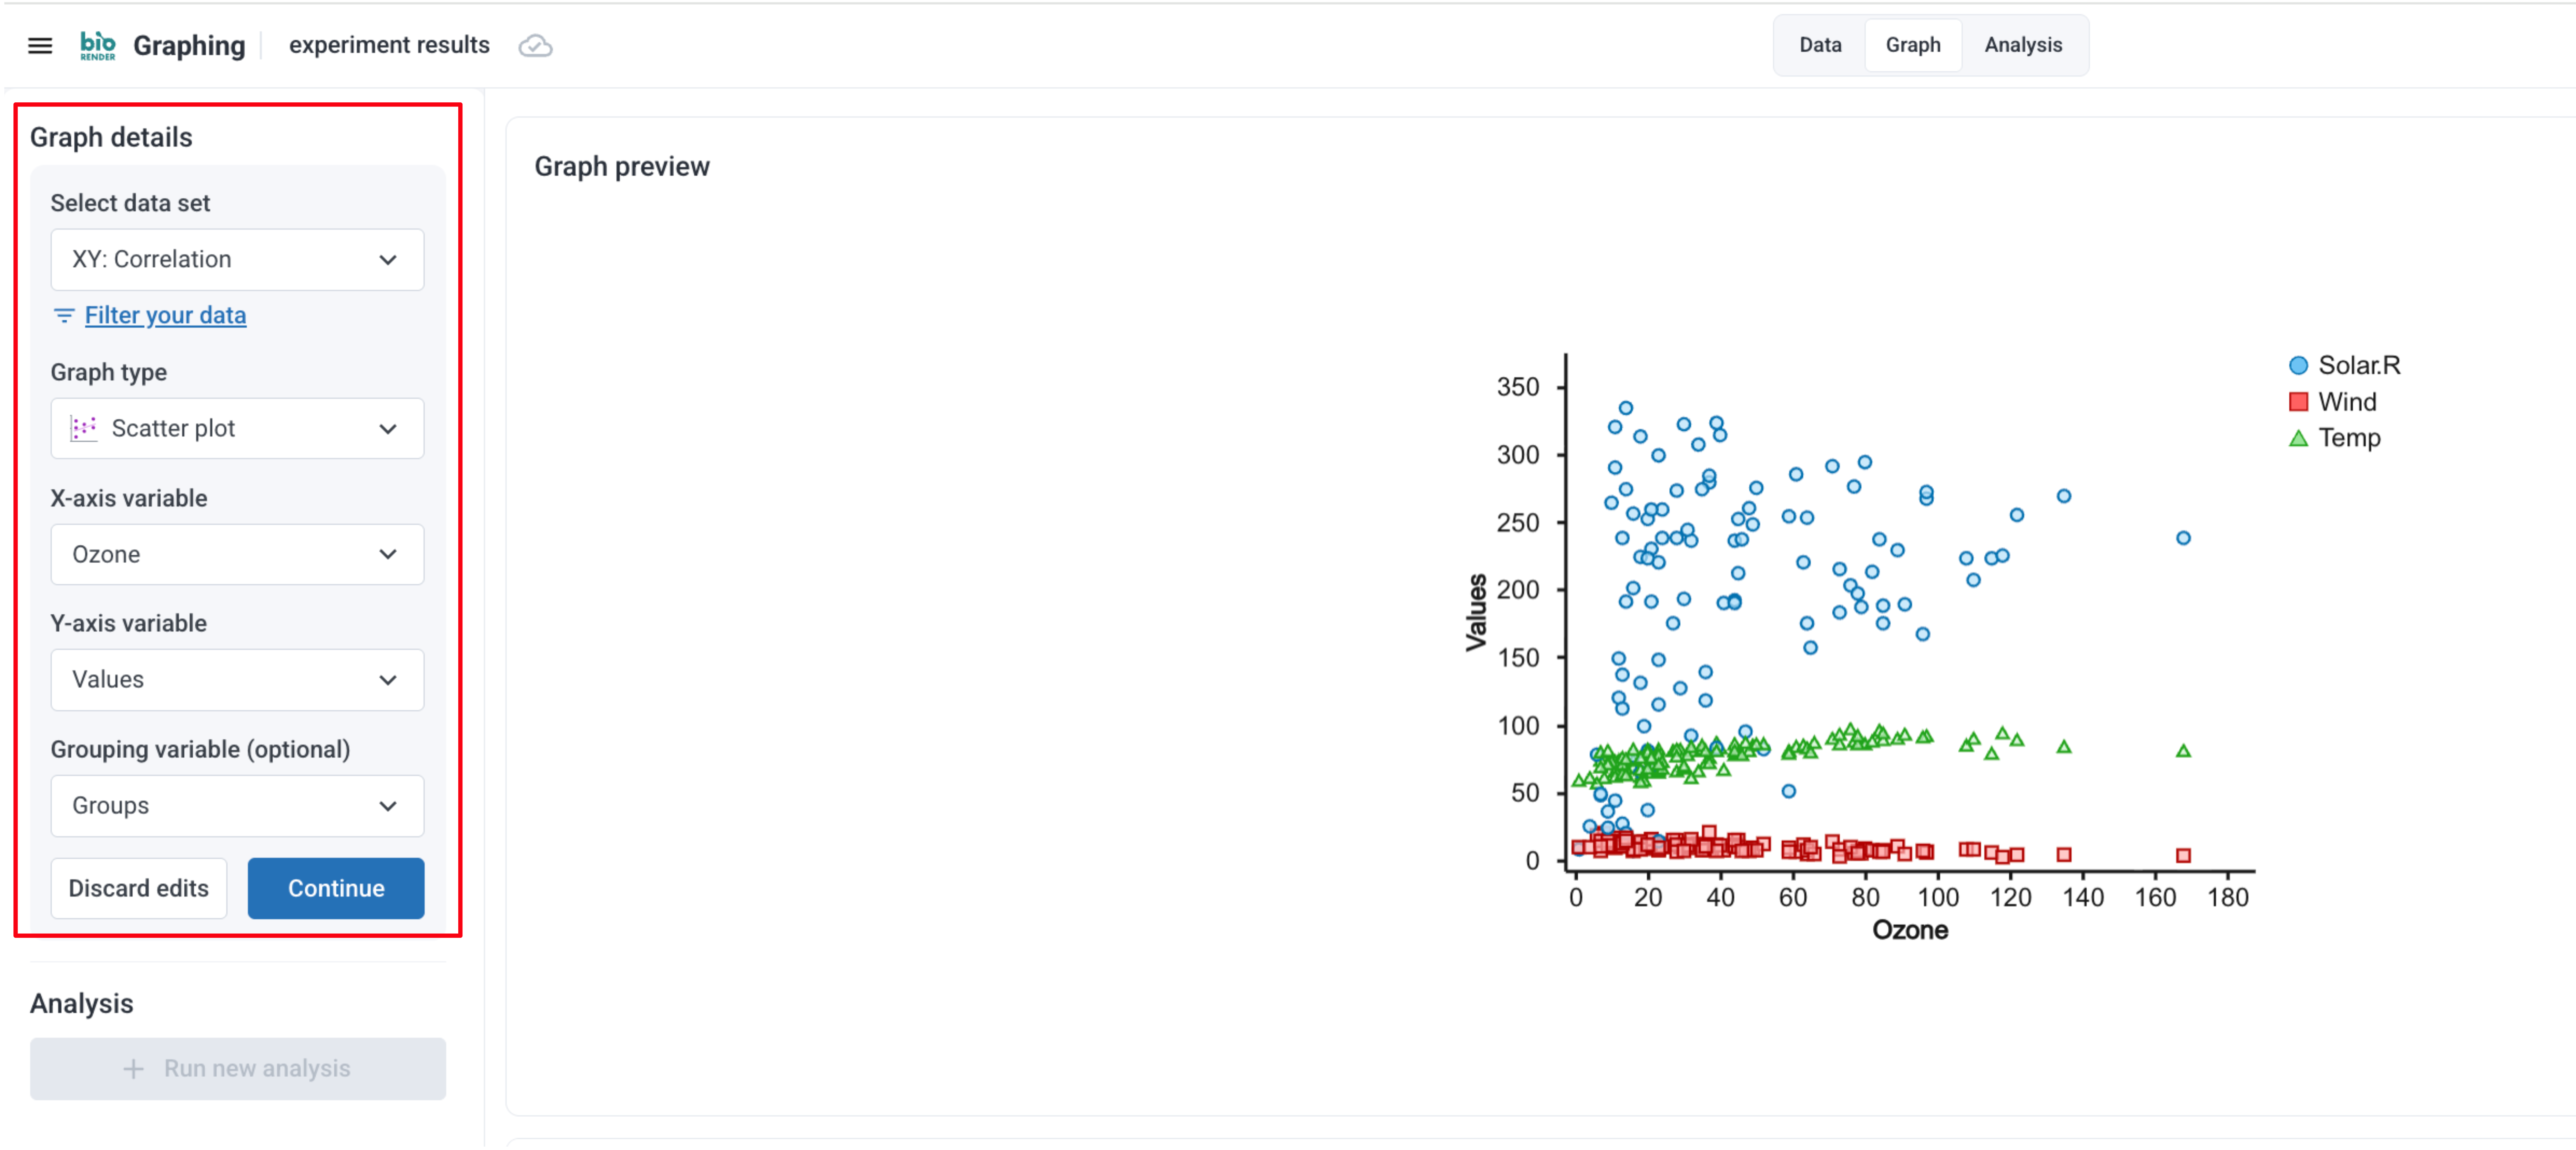The width and height of the screenshot is (2576, 1150).
Task: Expand the Graph type Scatter plot dropdown
Action: (x=237, y=428)
